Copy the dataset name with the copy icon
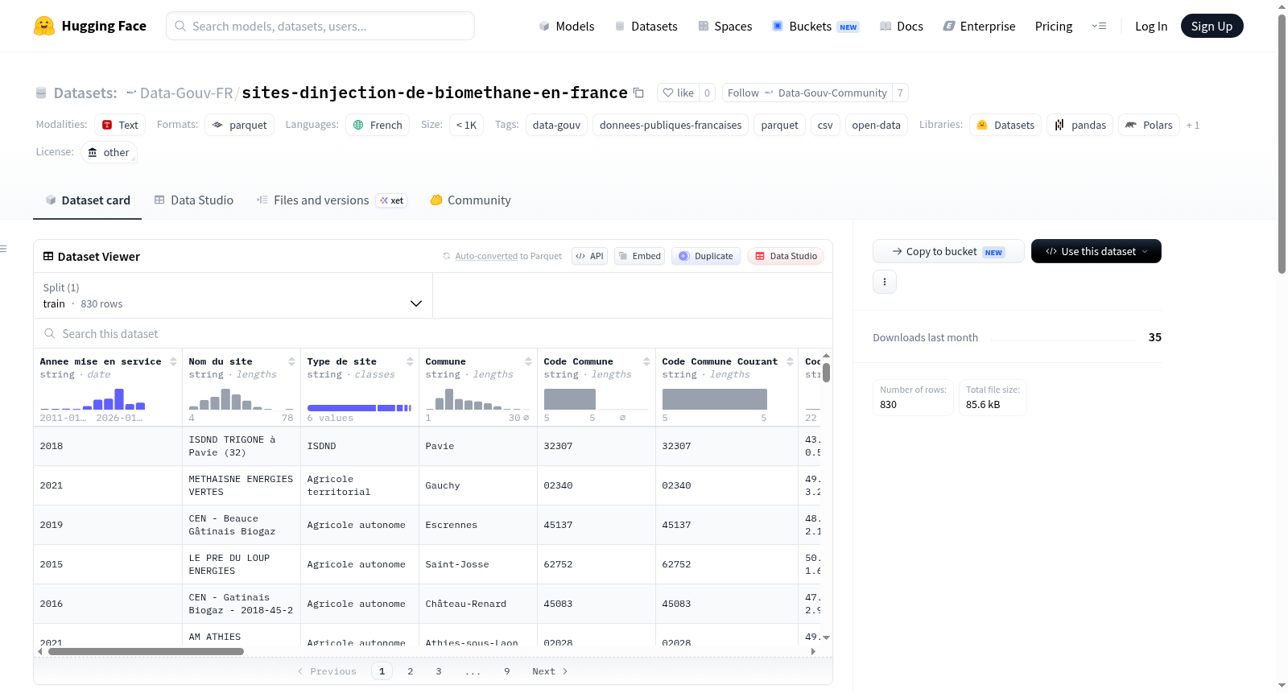This screenshot has width=1288, height=693. click(x=638, y=93)
